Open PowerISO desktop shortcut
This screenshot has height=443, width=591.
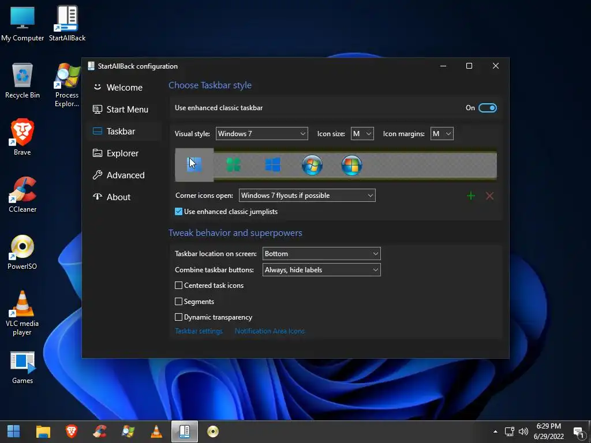[x=23, y=252]
